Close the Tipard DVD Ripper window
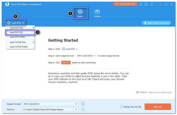 [171, 4]
